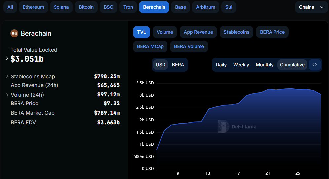Select the Solana chain filter
The height and width of the screenshot is (179, 329).
(x=61, y=7)
